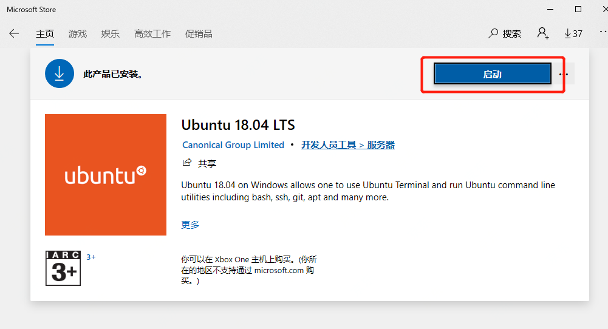Open Canonical Group Limited publisher link
This screenshot has width=608, height=329.
(x=233, y=145)
